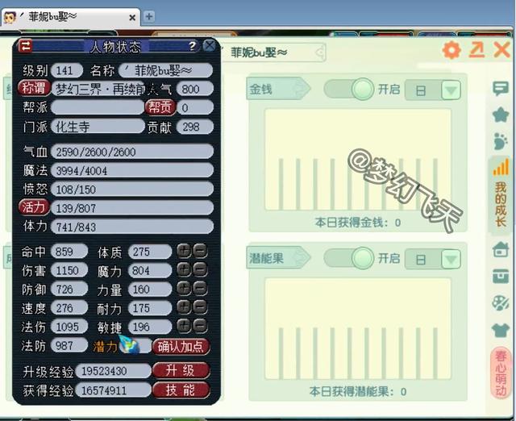The width and height of the screenshot is (516, 421).
Task: Select the star icon in sidebar
Action: coord(501,115)
